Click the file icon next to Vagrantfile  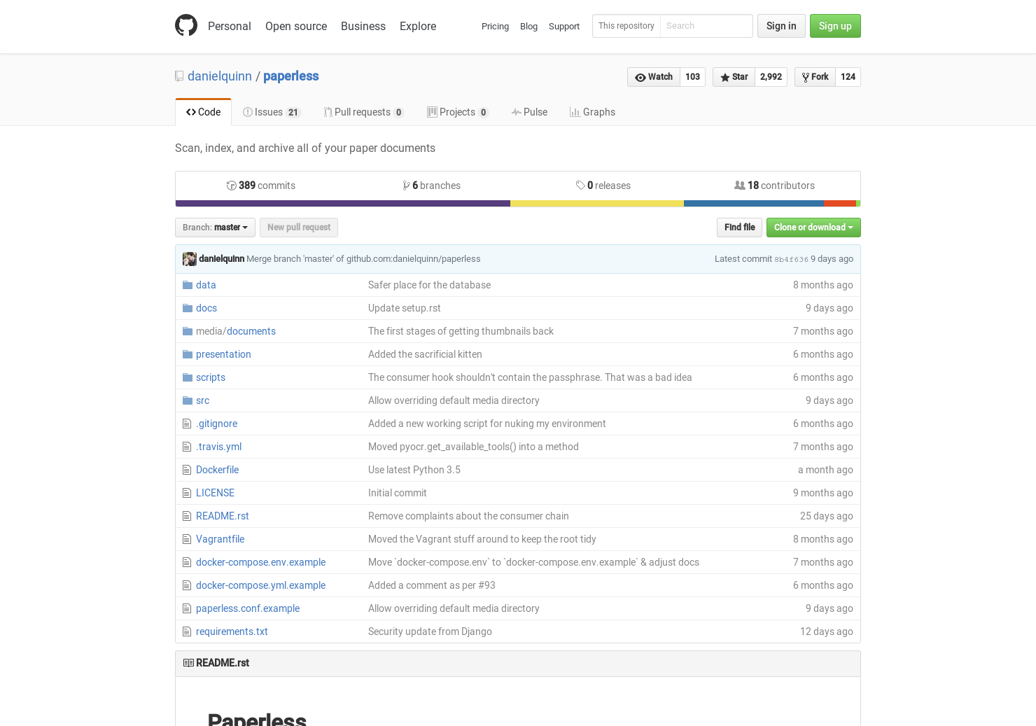point(187,539)
